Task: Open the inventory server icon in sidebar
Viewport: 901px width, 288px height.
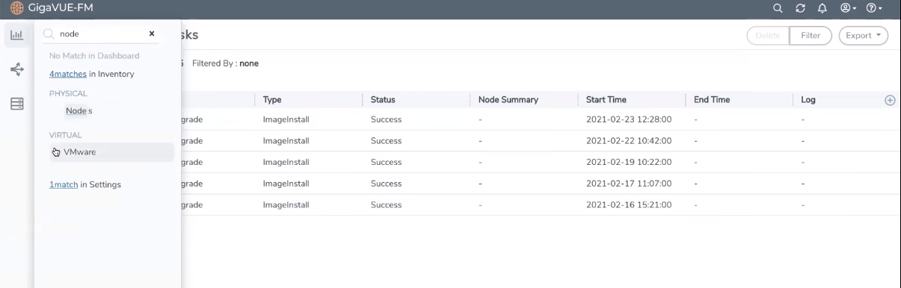Action: 16,104
